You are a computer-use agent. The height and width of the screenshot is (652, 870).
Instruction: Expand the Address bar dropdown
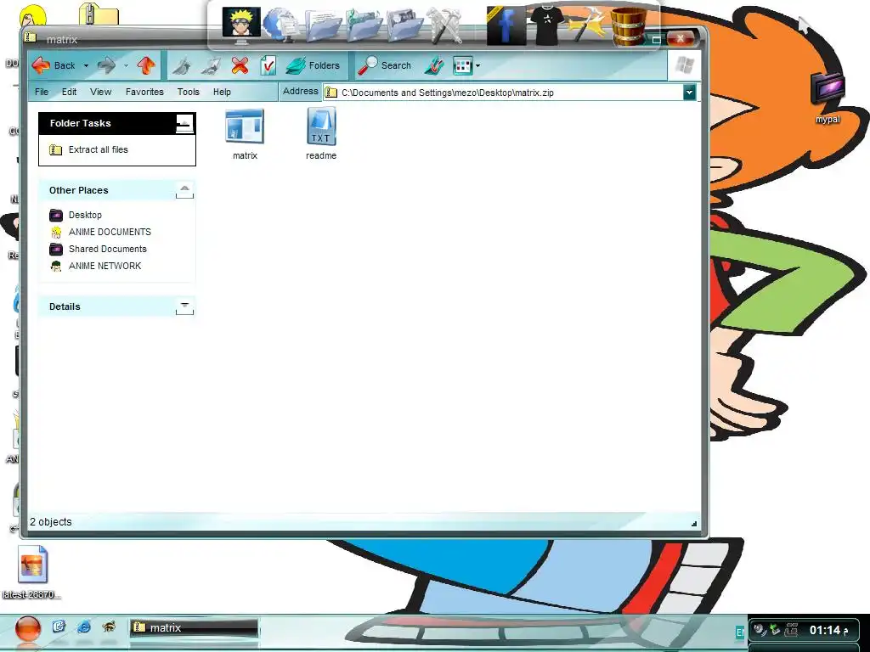tap(689, 93)
